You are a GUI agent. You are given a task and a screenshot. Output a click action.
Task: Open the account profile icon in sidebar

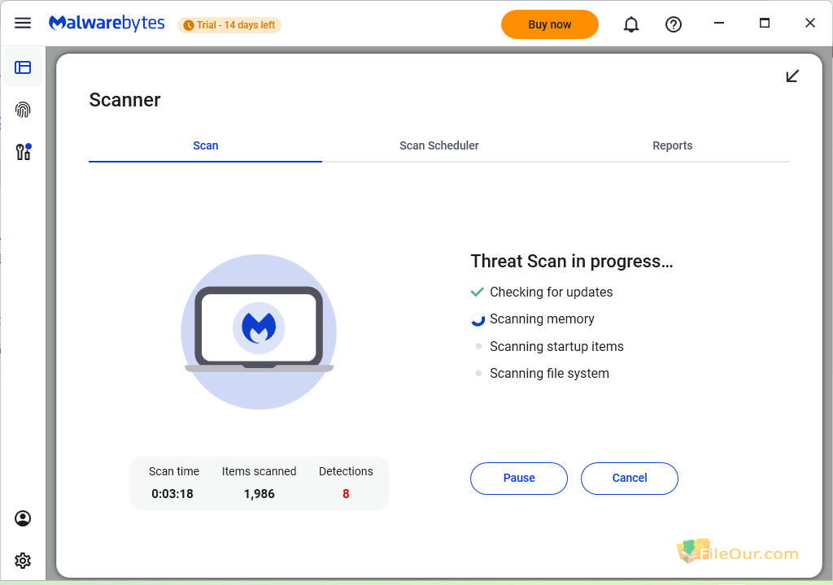click(23, 518)
